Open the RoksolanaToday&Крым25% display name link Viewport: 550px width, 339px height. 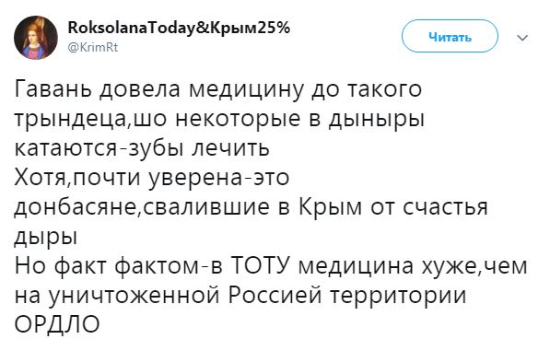click(179, 28)
